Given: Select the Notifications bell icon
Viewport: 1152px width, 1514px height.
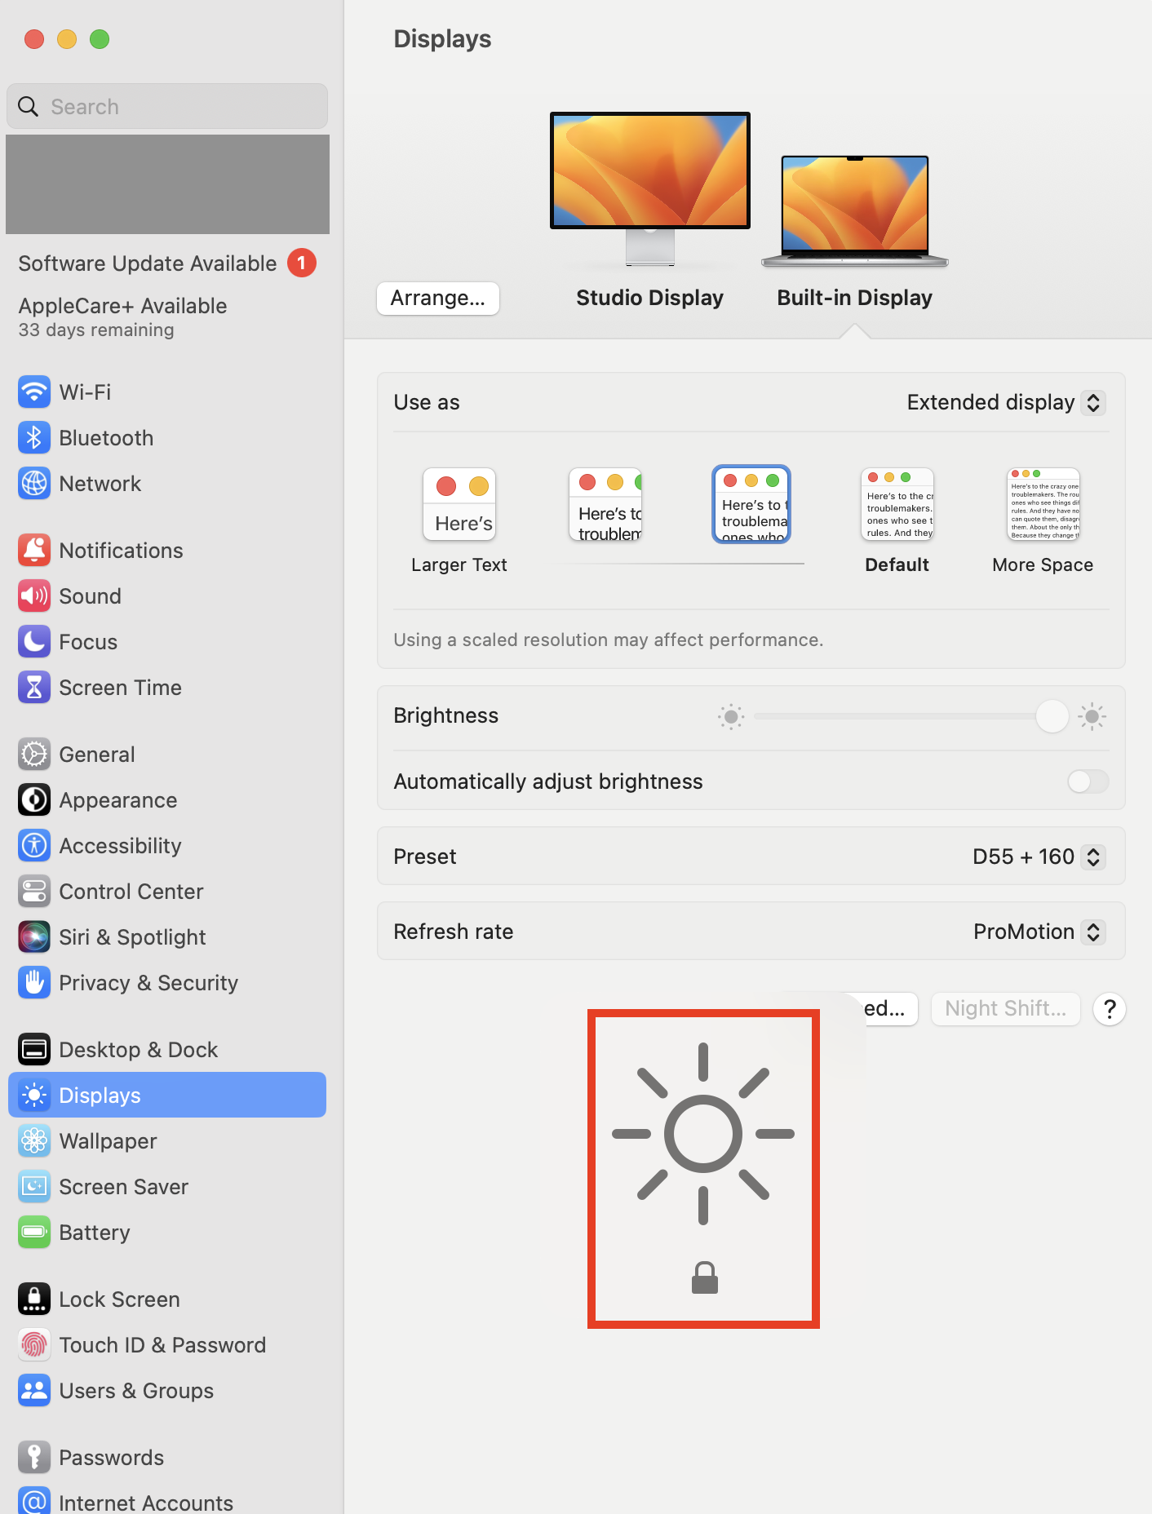Looking at the screenshot, I should point(34,551).
